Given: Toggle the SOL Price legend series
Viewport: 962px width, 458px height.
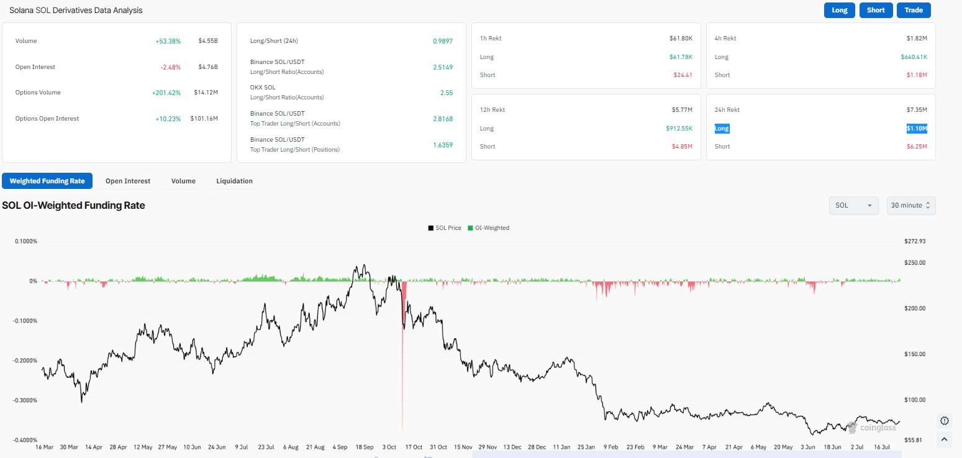Looking at the screenshot, I should 445,228.
